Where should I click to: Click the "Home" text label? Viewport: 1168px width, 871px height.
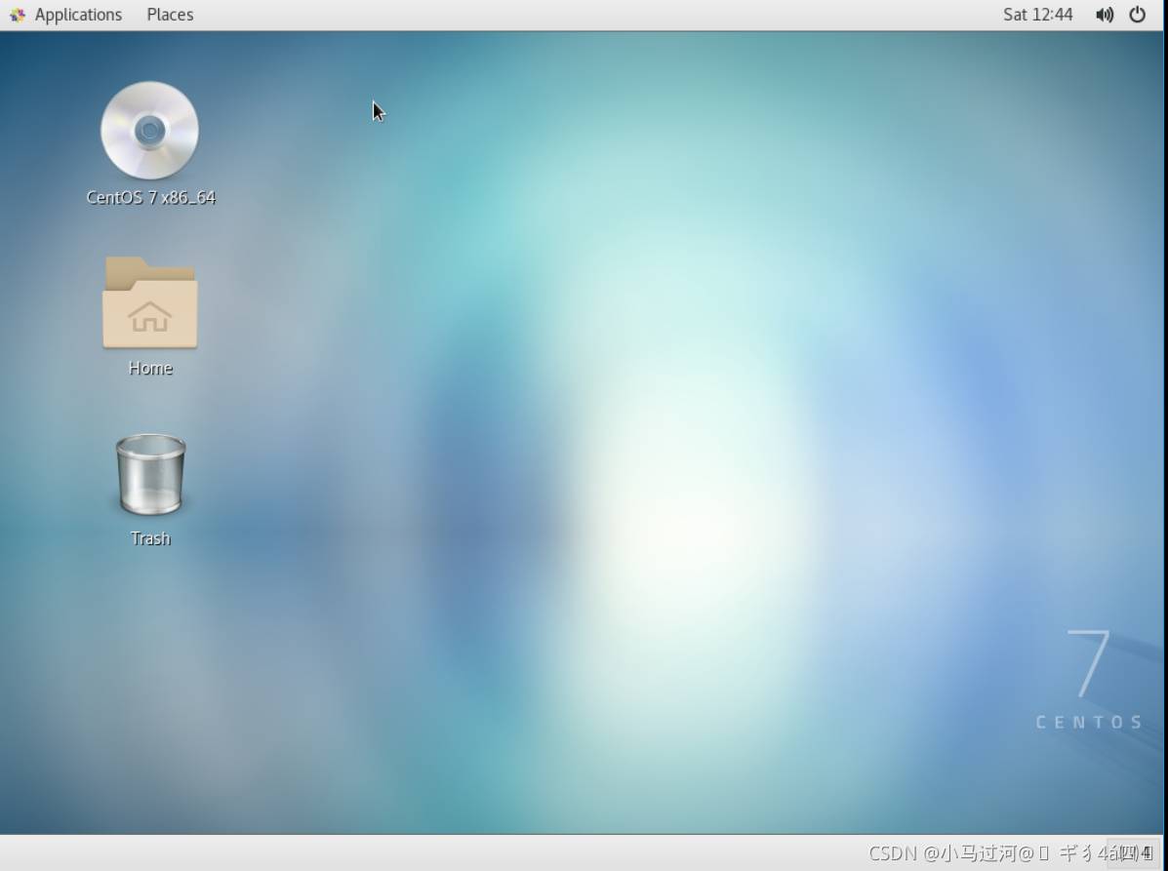click(x=150, y=368)
